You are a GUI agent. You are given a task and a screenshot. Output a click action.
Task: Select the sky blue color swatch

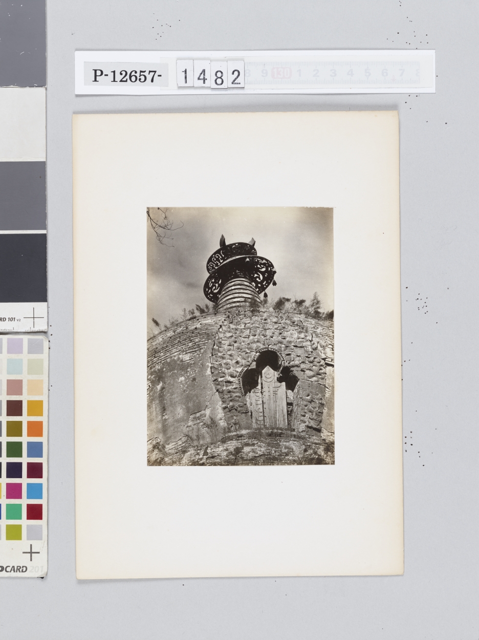pyautogui.click(x=35, y=491)
